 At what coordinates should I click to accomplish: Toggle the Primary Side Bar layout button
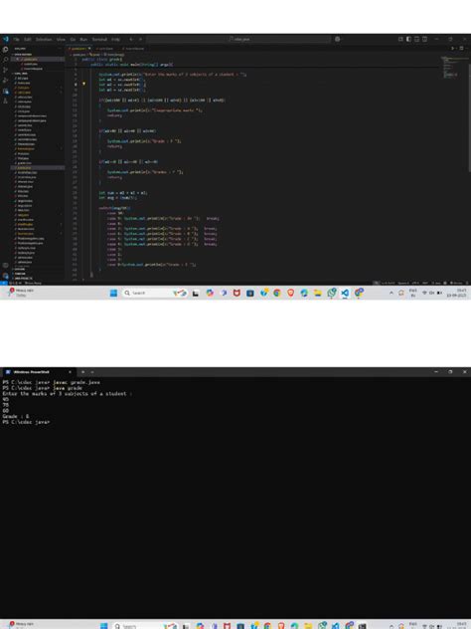point(408,39)
